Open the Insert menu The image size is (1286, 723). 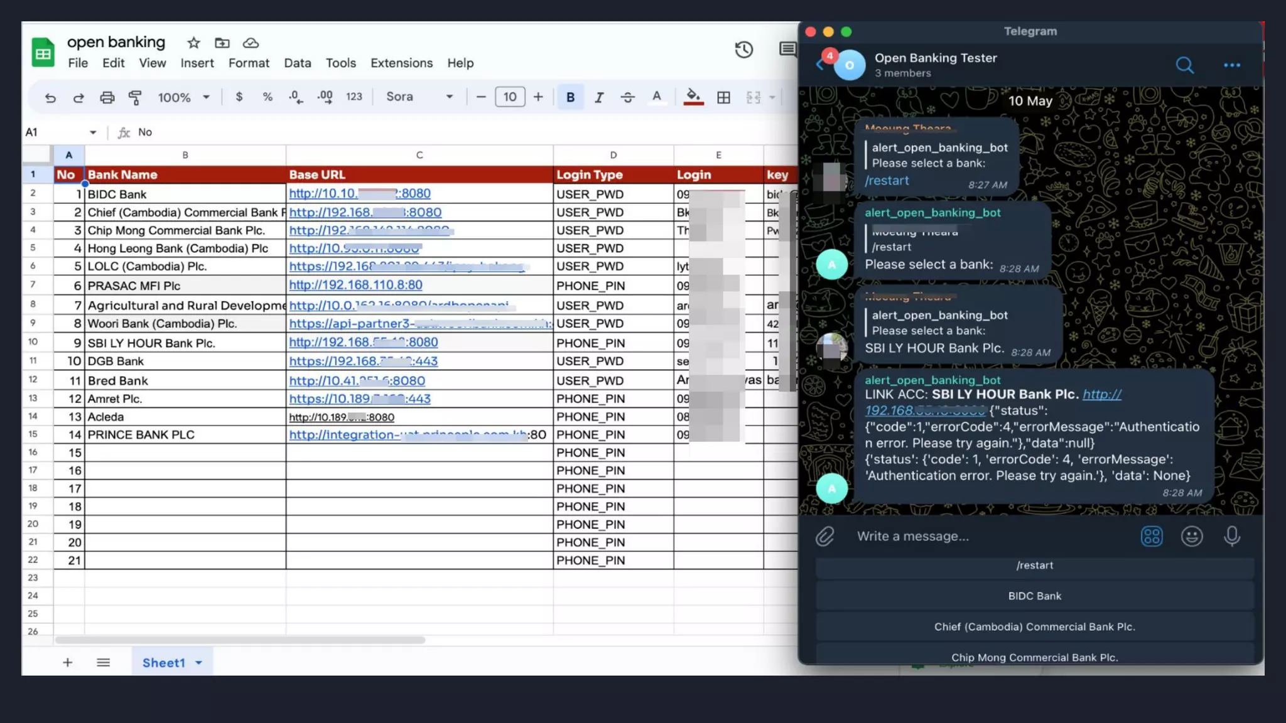point(197,63)
